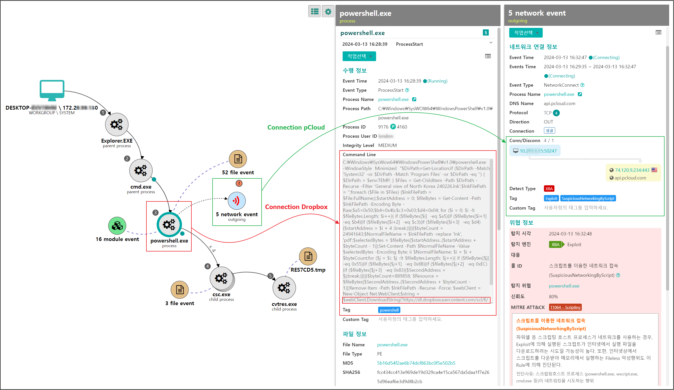Viewport: 674px width, 390px height.
Task: Select the powershell.exe process node in graph
Action: pos(169,225)
